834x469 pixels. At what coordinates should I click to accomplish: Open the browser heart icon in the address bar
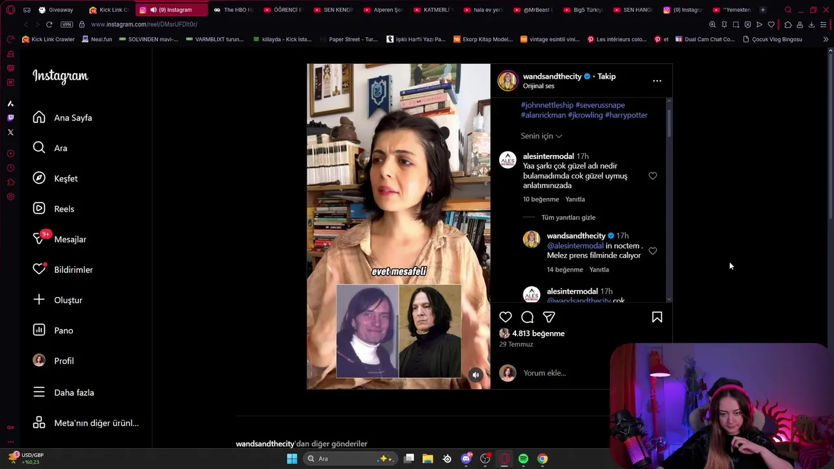pos(771,25)
